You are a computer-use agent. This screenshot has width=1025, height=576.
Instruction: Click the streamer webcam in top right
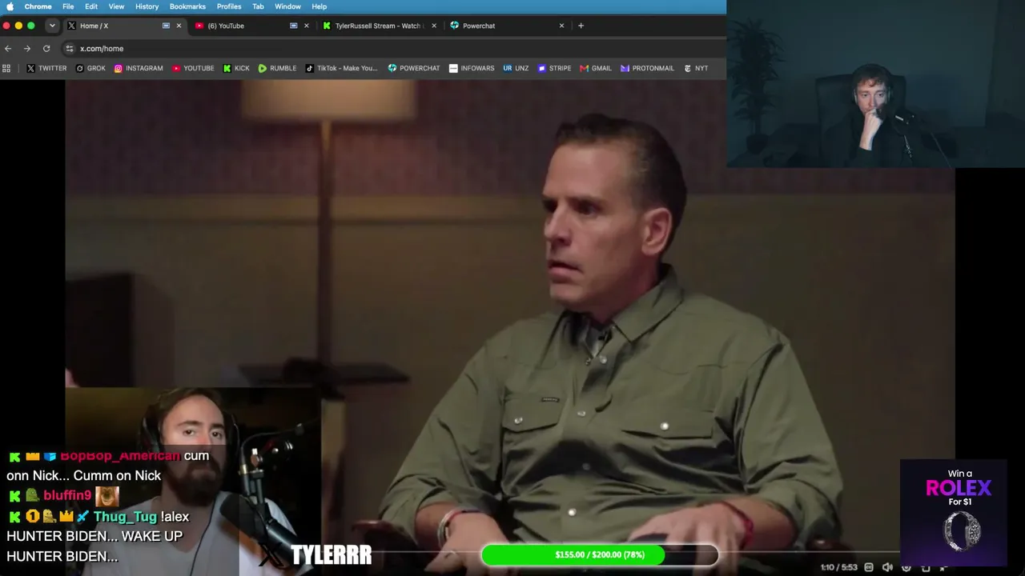coord(875,84)
